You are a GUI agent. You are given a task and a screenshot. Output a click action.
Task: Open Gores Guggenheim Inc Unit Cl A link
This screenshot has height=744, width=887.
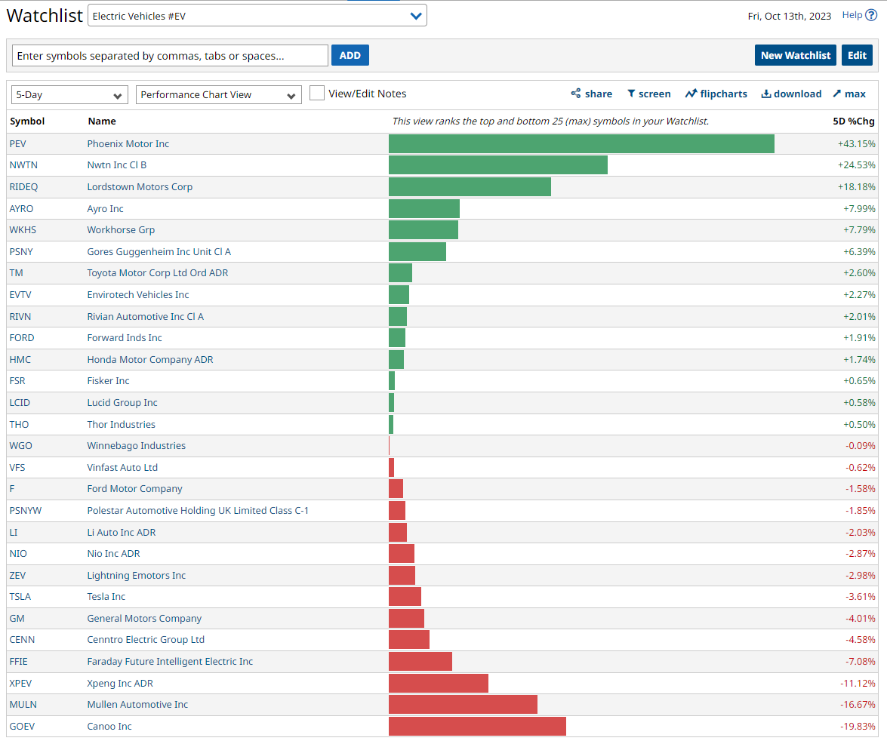[x=159, y=251]
